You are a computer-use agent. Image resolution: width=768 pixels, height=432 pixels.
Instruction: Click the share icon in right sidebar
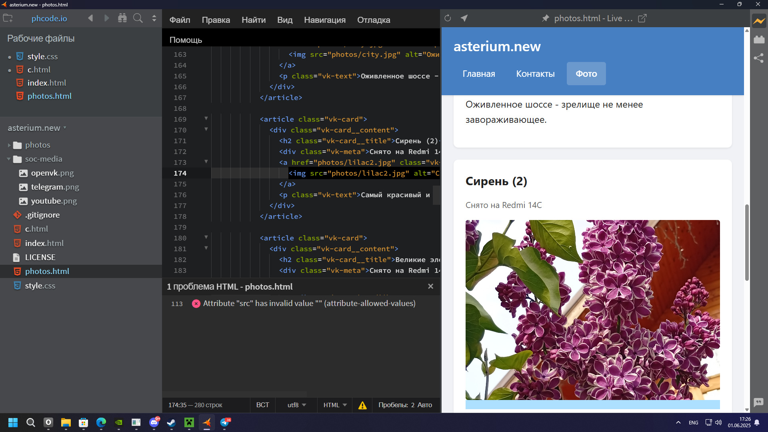click(x=759, y=58)
